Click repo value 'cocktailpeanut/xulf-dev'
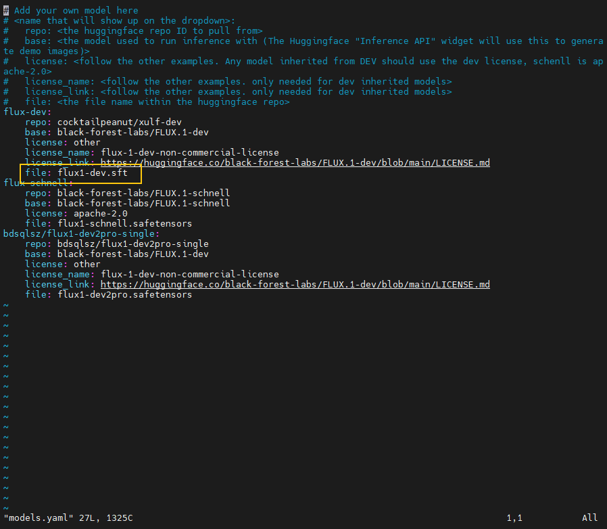This screenshot has width=607, height=529. click(119, 122)
